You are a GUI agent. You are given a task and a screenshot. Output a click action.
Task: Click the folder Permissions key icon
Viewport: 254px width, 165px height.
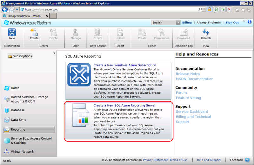[162, 32]
